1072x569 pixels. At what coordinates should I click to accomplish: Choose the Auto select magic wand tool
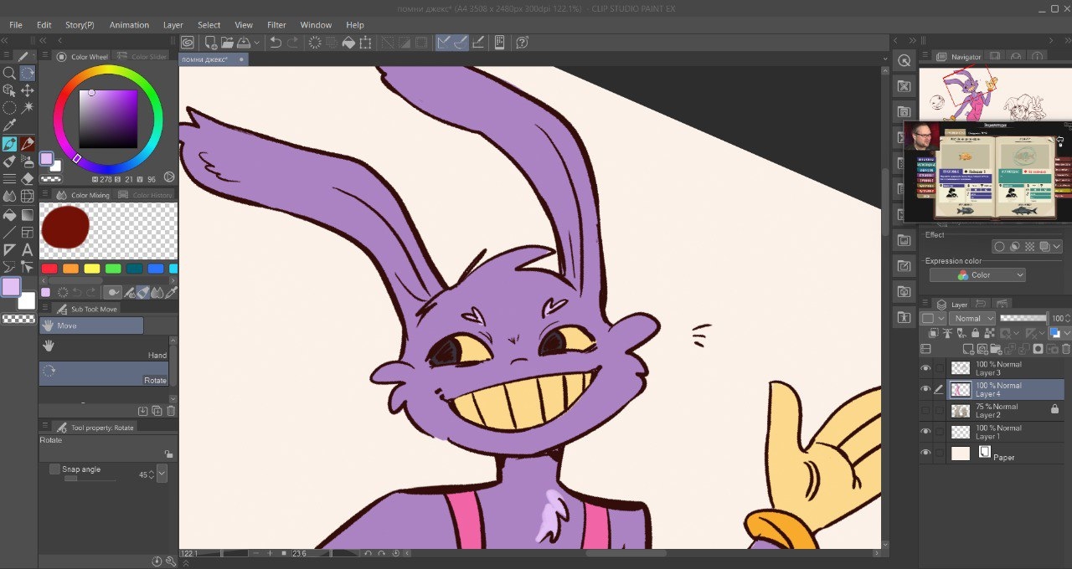click(28, 108)
